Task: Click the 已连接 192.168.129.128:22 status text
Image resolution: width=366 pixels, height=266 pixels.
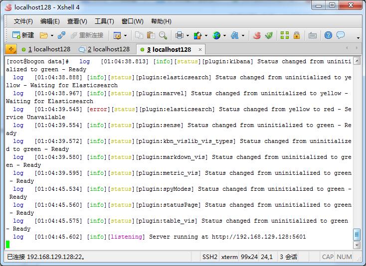Action: coord(46,257)
